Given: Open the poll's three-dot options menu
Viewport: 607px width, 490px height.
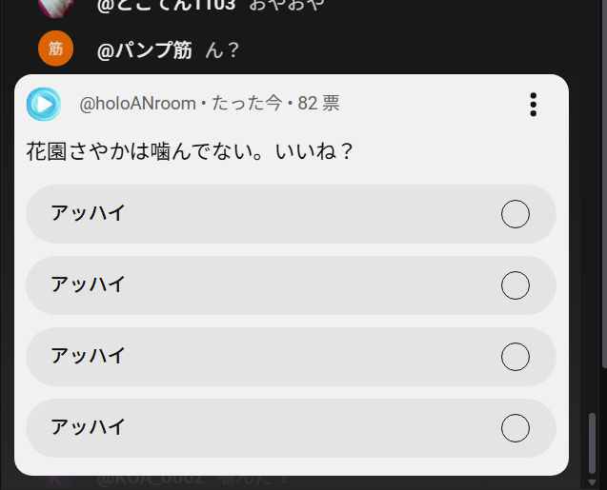Looking at the screenshot, I should pyautogui.click(x=534, y=105).
